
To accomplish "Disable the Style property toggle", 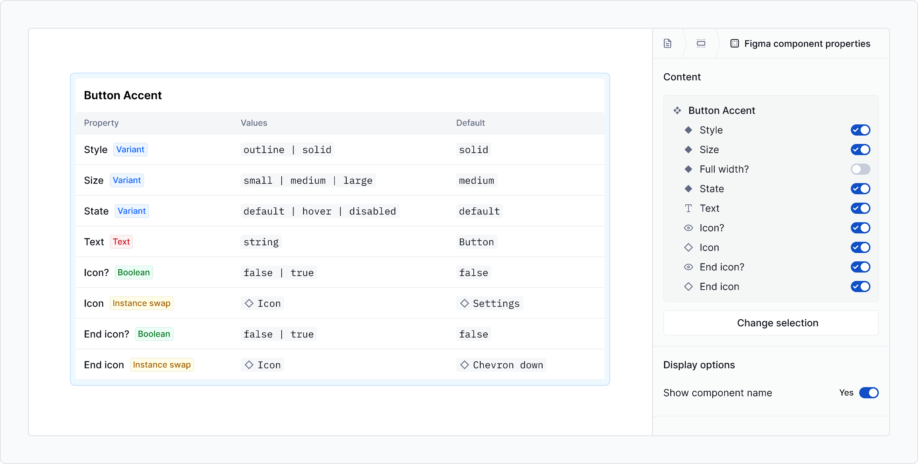I will tap(861, 130).
